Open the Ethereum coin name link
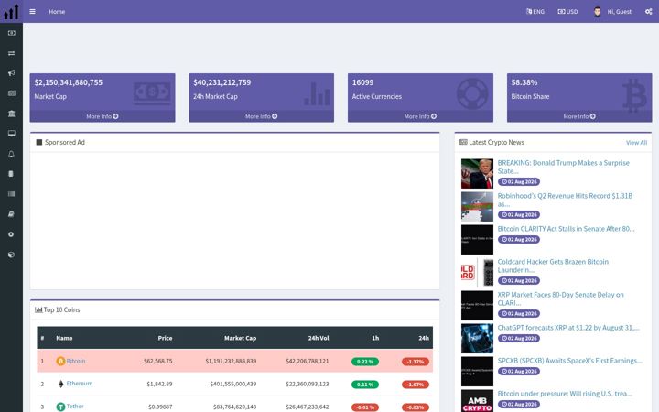This screenshot has height=412, width=659. coord(80,384)
